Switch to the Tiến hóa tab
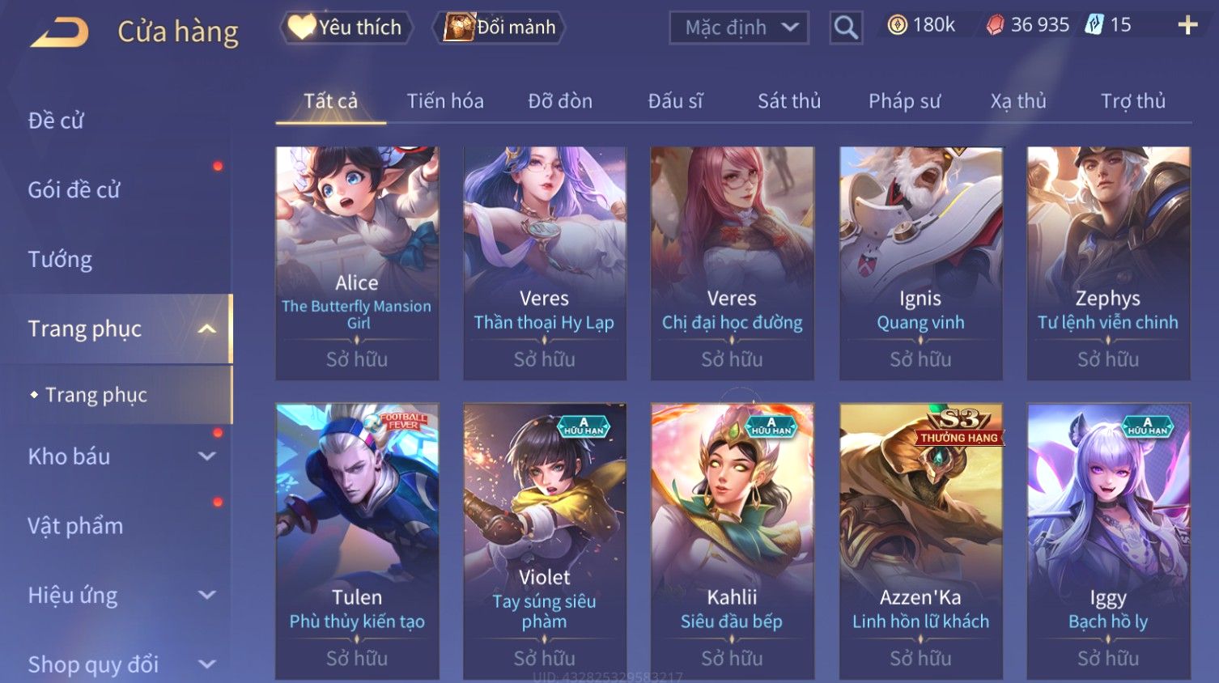This screenshot has width=1219, height=683. [x=445, y=101]
